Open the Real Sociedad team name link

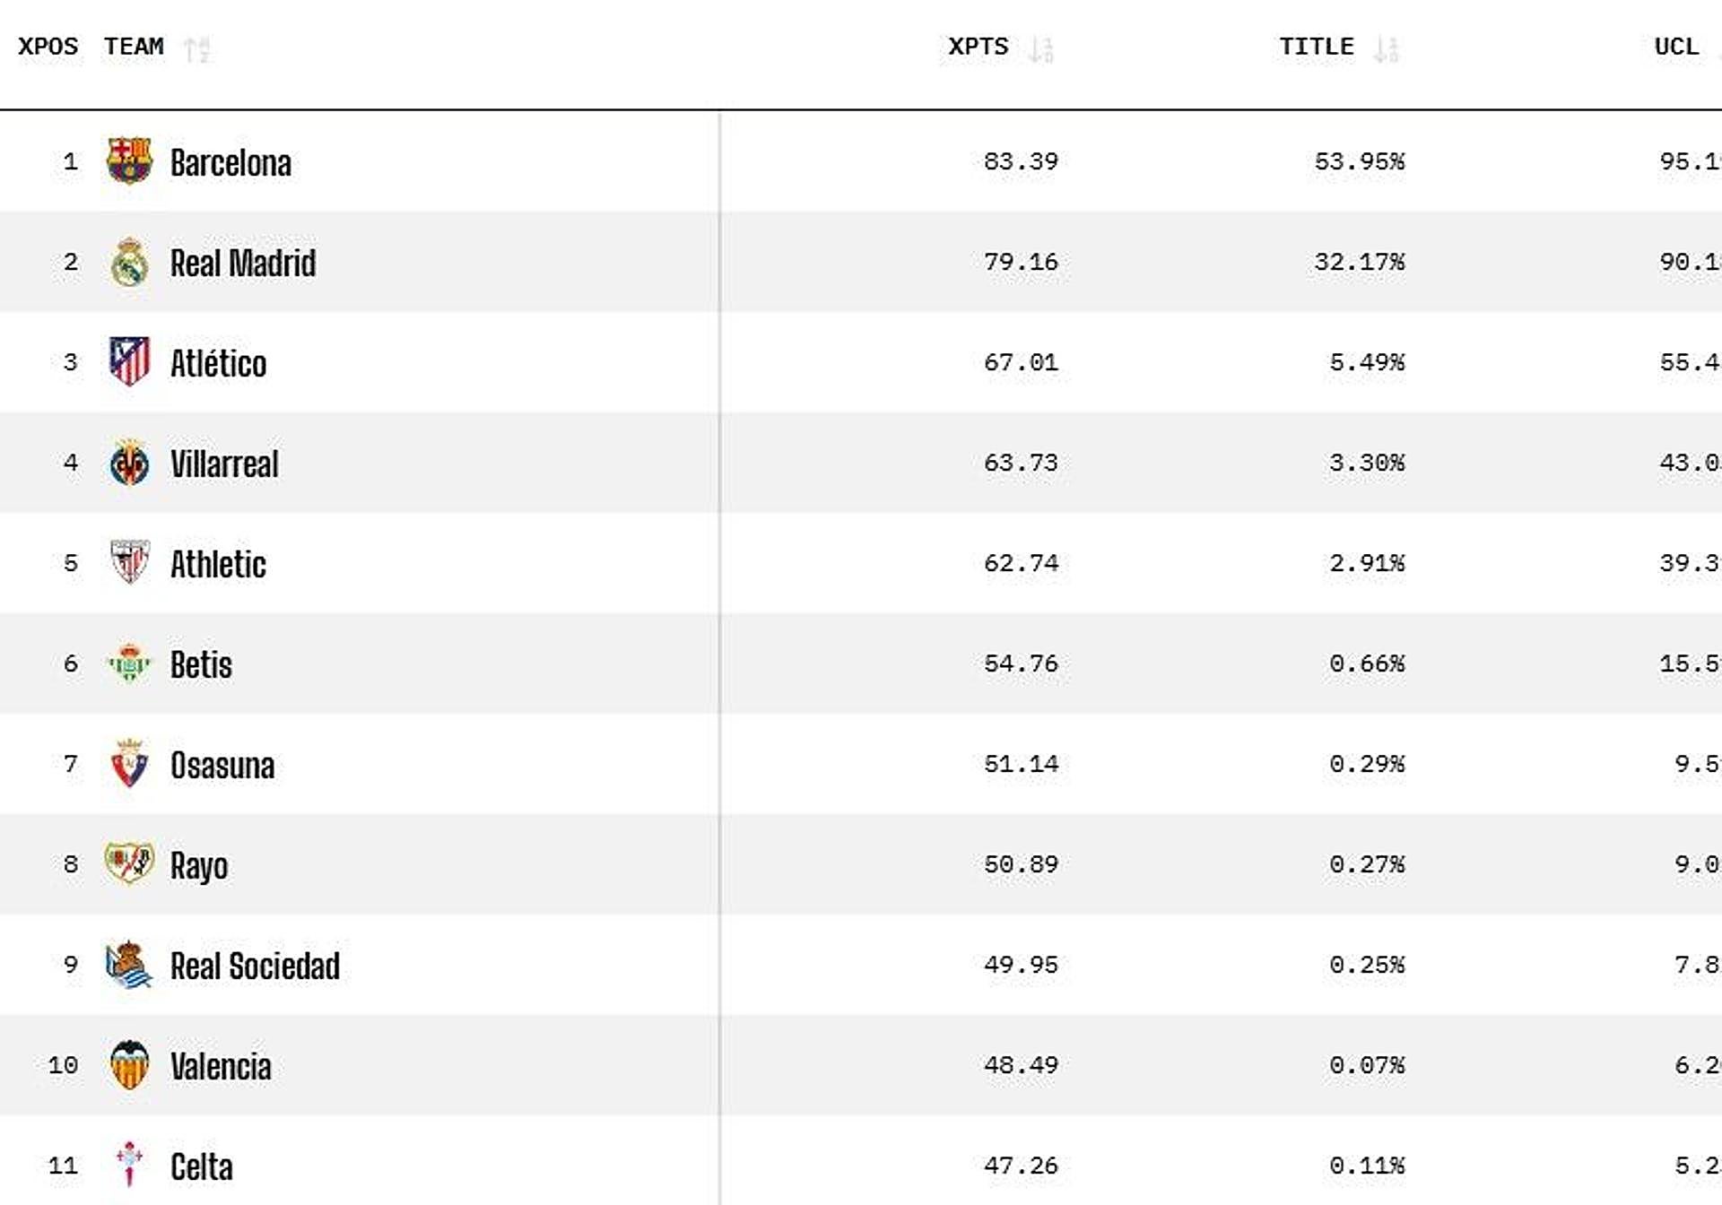click(255, 967)
